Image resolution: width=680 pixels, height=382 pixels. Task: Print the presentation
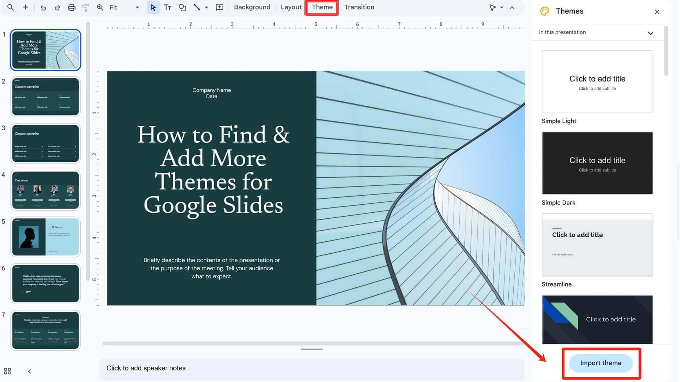click(71, 7)
